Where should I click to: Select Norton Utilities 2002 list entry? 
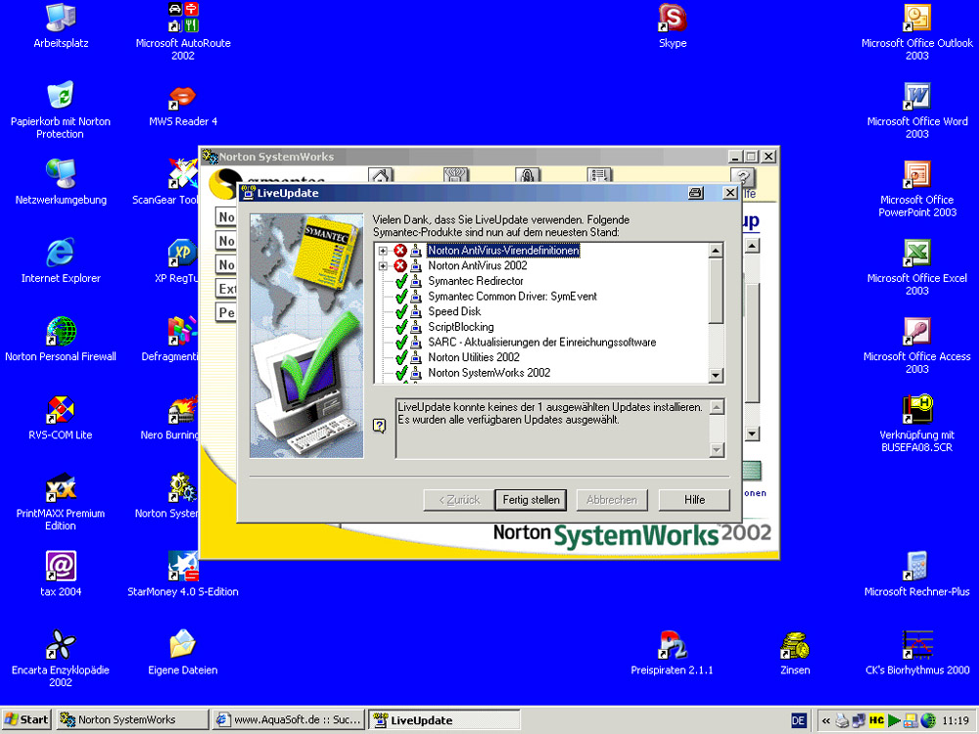(x=474, y=357)
